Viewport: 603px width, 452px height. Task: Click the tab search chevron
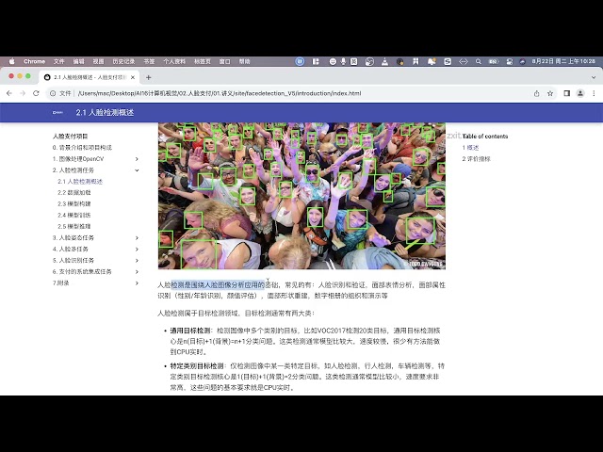pos(594,77)
